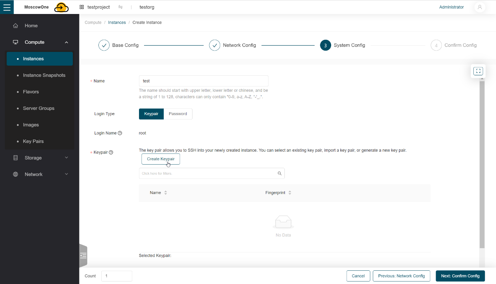The image size is (496, 284).
Task: Click the project switch arrows icon
Action: pyautogui.click(x=120, y=7)
